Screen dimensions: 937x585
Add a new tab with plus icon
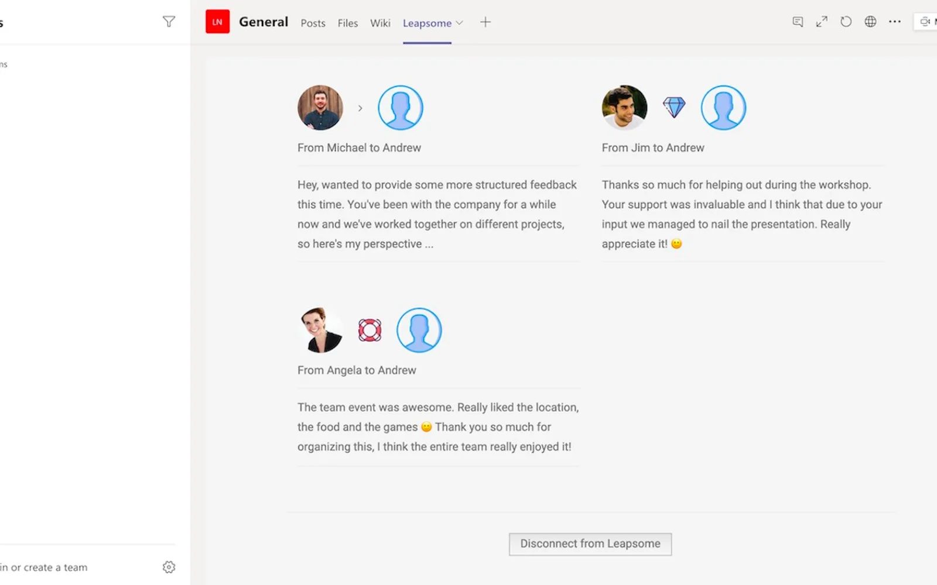pyautogui.click(x=485, y=22)
